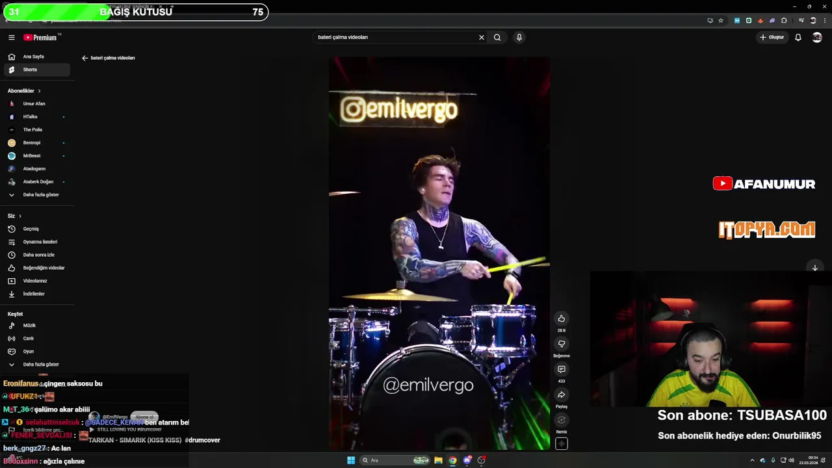The image size is (832, 468).
Task: Open the notifications bell
Action: coord(798,38)
